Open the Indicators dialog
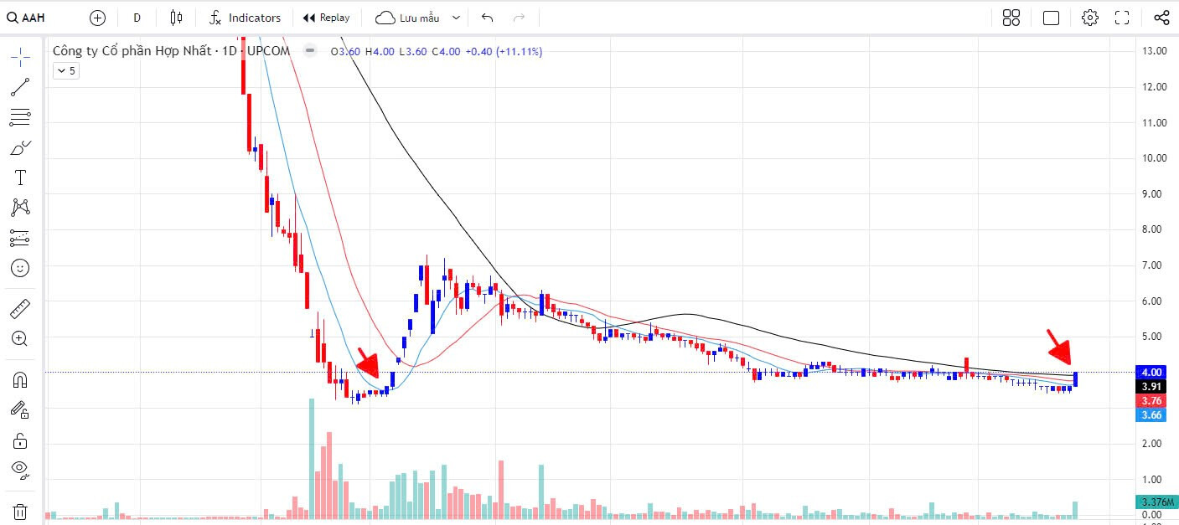This screenshot has height=525, width=1179. 246,18
